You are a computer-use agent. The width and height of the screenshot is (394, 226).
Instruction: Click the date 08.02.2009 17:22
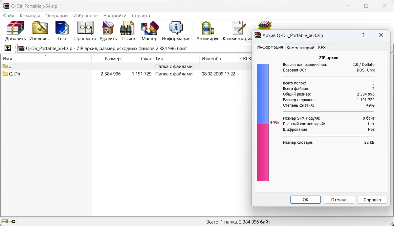click(218, 74)
